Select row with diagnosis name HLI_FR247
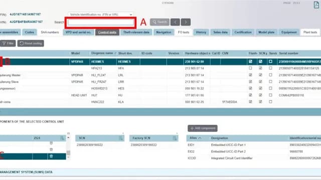The image size is (321, 180). coord(160,82)
